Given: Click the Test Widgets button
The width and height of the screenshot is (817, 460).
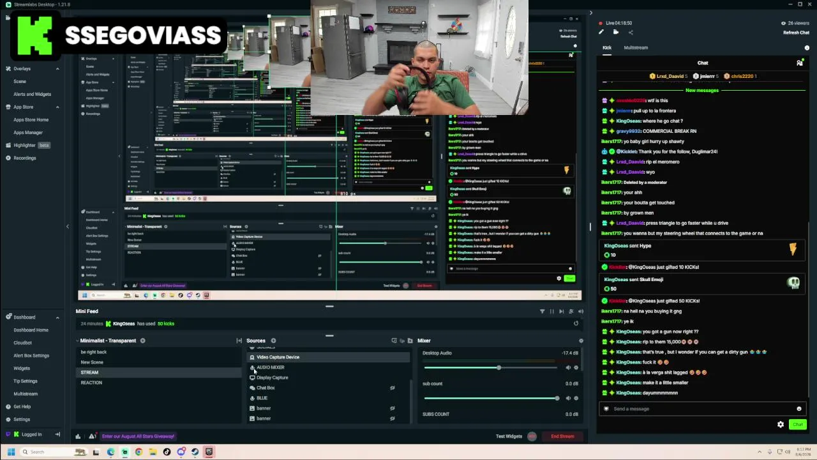Looking at the screenshot, I should (x=509, y=436).
